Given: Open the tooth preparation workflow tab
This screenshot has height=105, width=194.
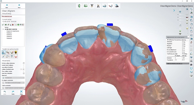Looking at the screenshot, I should click(98, 6).
